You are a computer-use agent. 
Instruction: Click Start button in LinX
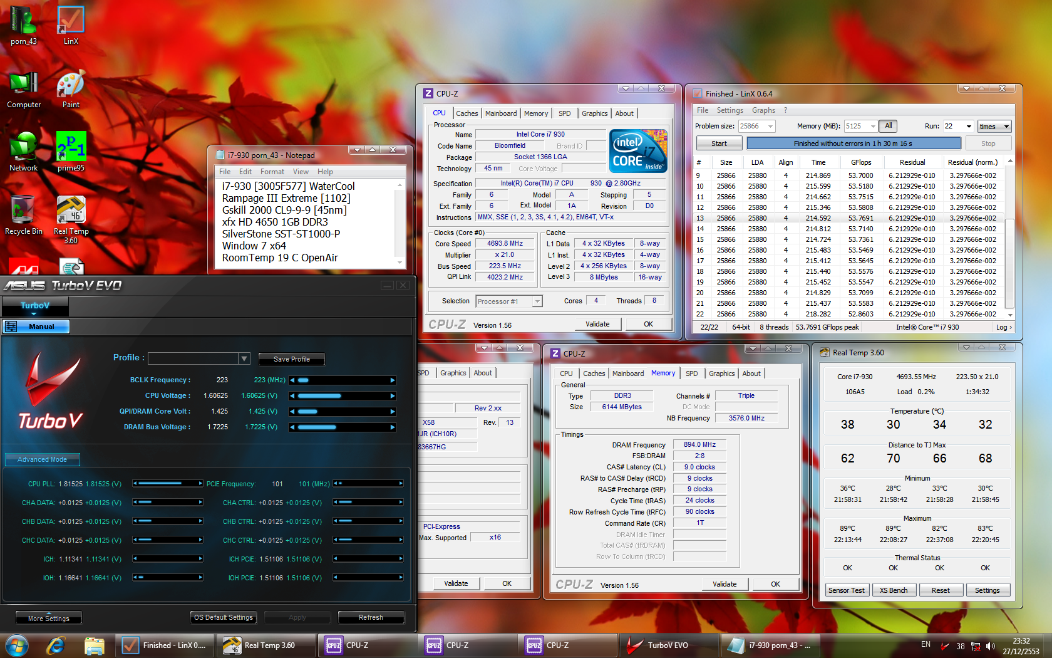pos(719,144)
